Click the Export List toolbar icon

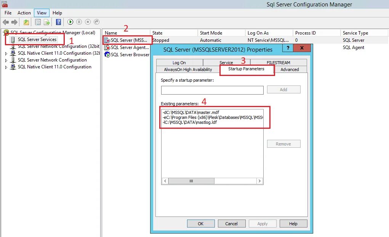coord(46,22)
